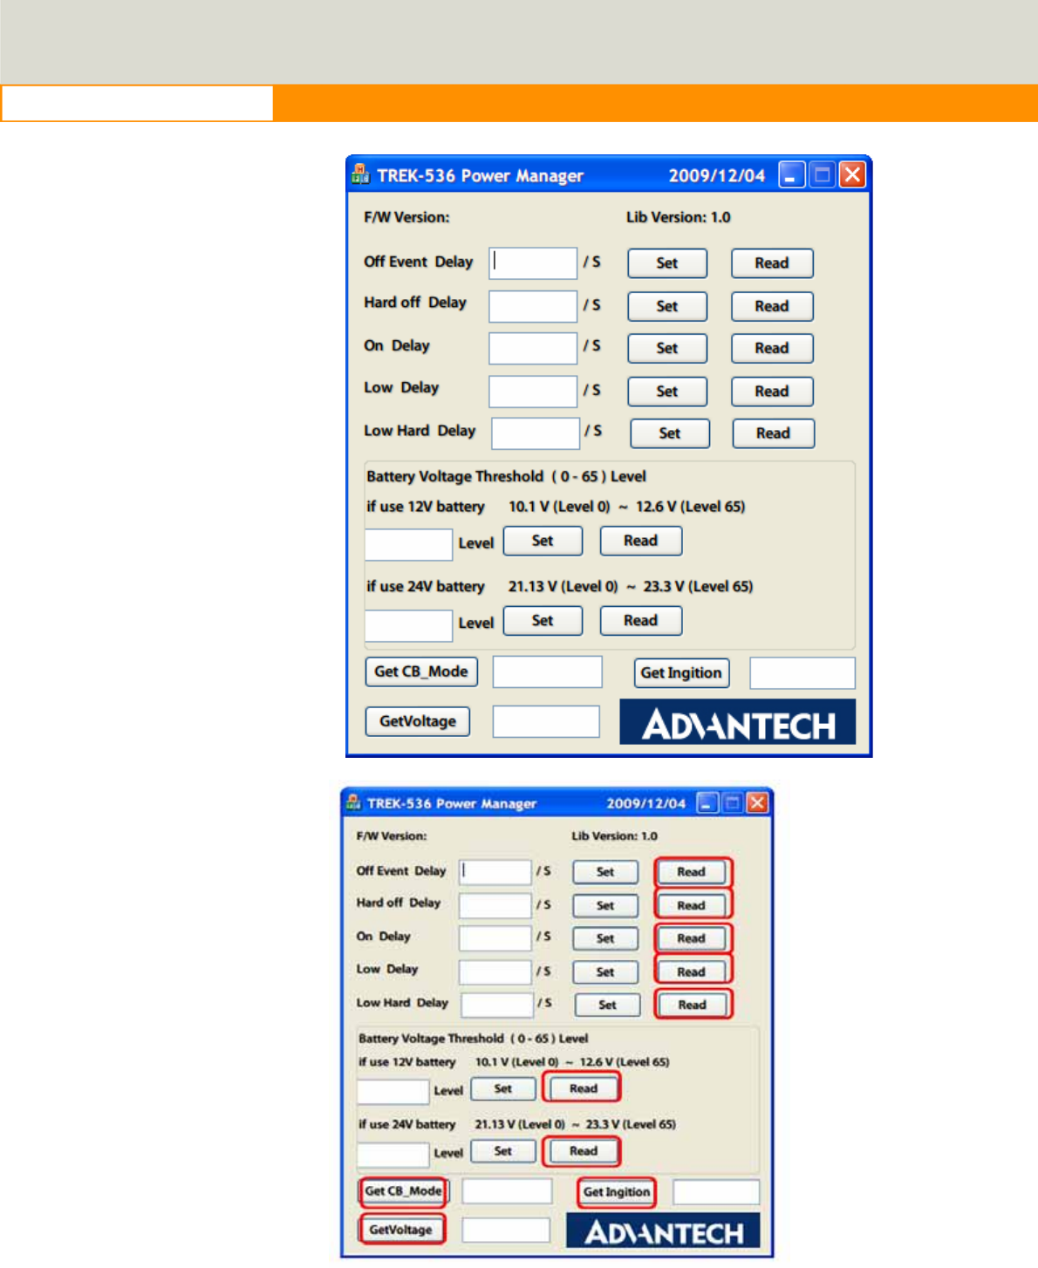Set the Off Event Delay in smaller window
This screenshot has height=1268, width=1038.
(605, 872)
